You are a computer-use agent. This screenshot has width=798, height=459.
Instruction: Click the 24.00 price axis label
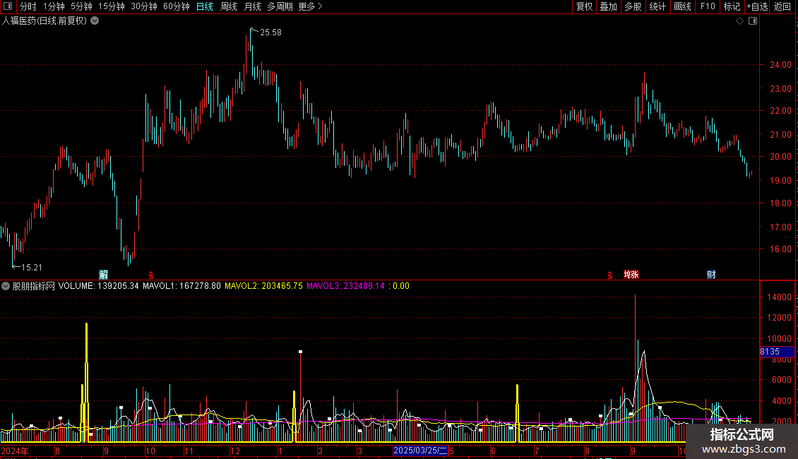(x=780, y=65)
